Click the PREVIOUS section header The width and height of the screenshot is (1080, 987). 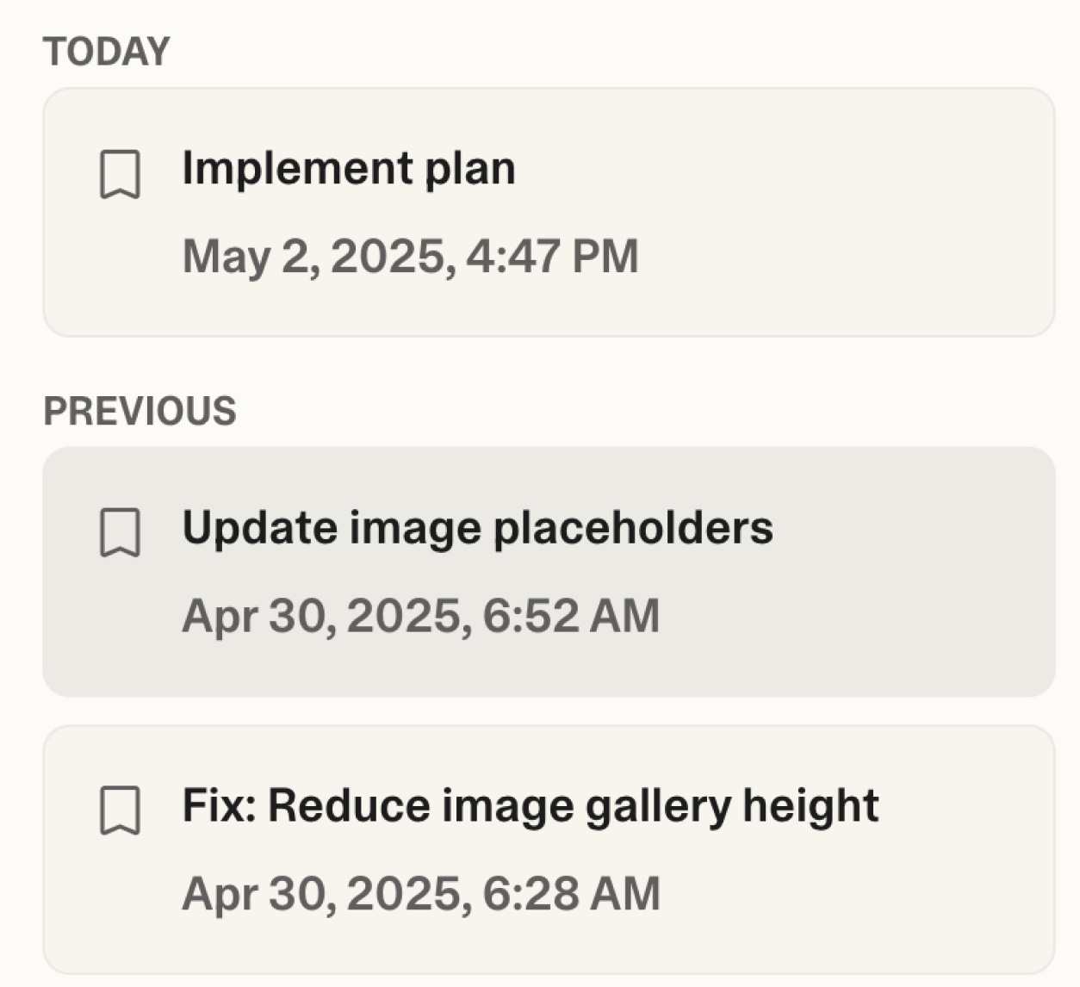[140, 411]
